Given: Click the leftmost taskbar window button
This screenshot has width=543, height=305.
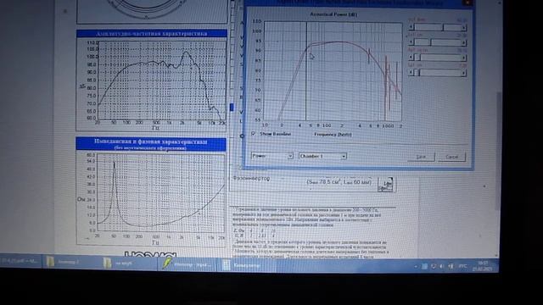Looking at the screenshot, I should click(x=20, y=261).
